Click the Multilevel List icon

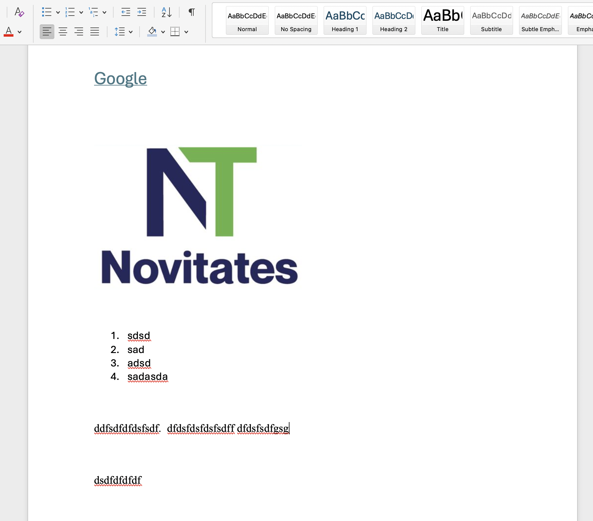tap(93, 12)
